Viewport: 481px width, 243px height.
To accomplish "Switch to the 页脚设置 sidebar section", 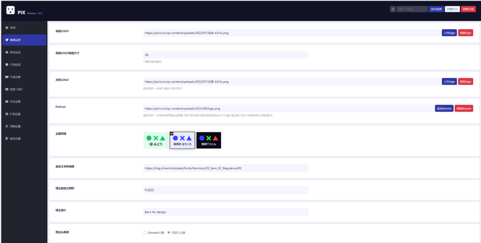I will [16, 126].
